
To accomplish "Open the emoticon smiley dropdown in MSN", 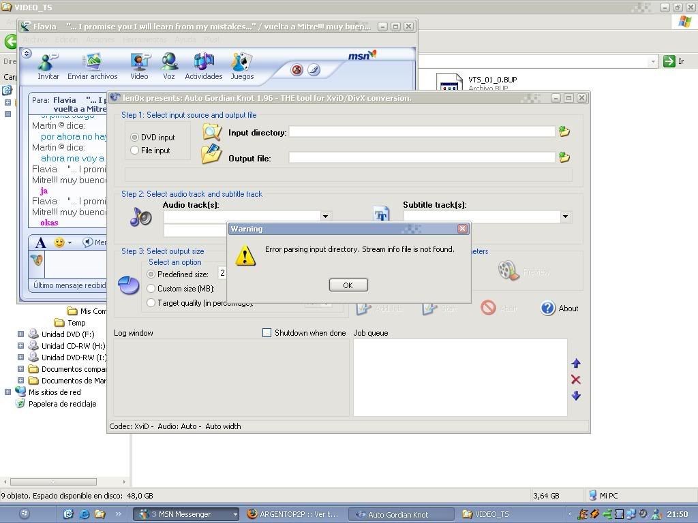I will click(63, 242).
